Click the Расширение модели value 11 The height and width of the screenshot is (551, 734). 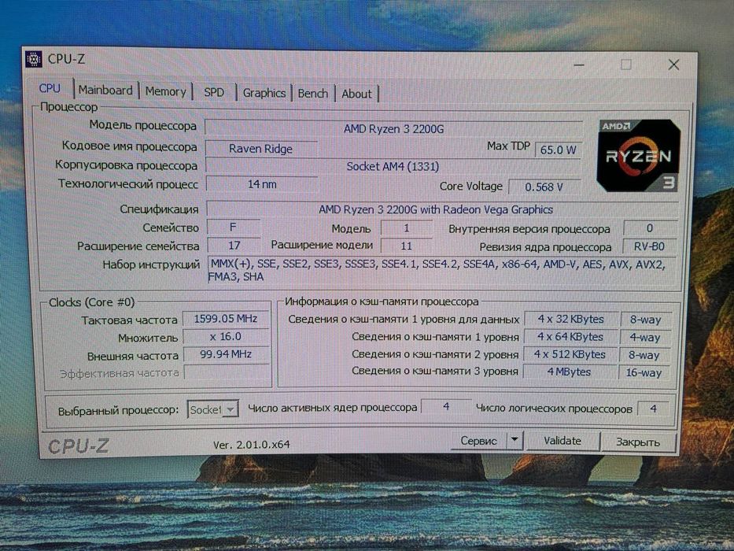coord(406,246)
